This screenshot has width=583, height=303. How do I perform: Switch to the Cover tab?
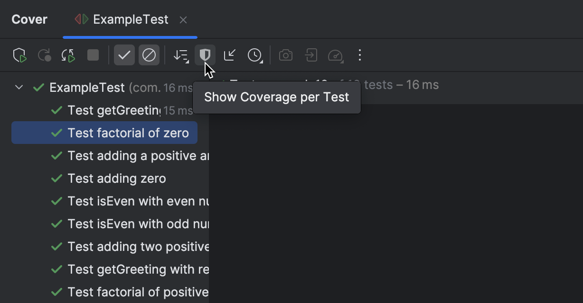click(29, 19)
